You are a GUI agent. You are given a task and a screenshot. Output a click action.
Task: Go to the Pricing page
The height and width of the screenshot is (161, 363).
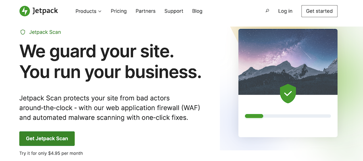coord(119,11)
